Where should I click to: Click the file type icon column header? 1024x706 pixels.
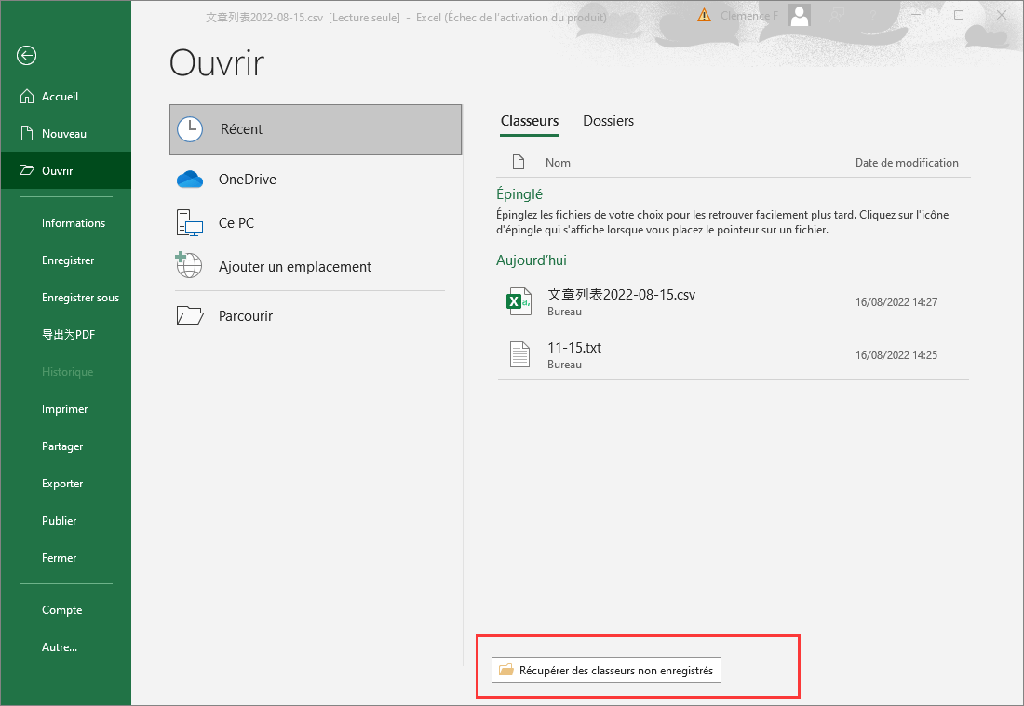(x=519, y=162)
